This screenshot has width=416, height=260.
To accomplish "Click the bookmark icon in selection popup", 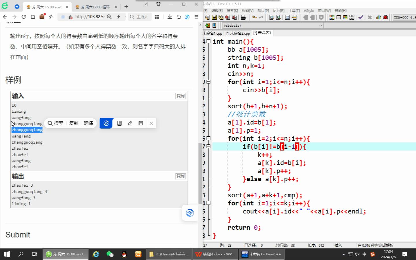I will click(x=119, y=123).
